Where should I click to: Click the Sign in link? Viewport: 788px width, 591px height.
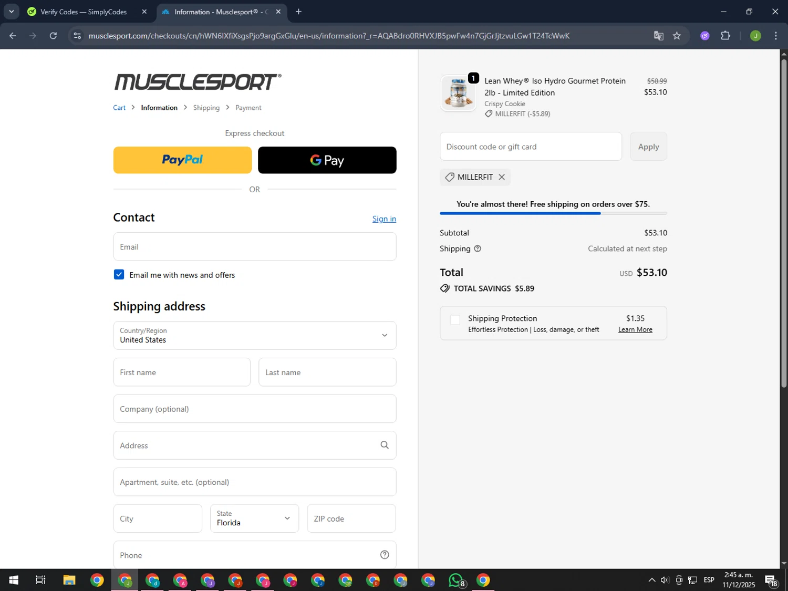384,219
